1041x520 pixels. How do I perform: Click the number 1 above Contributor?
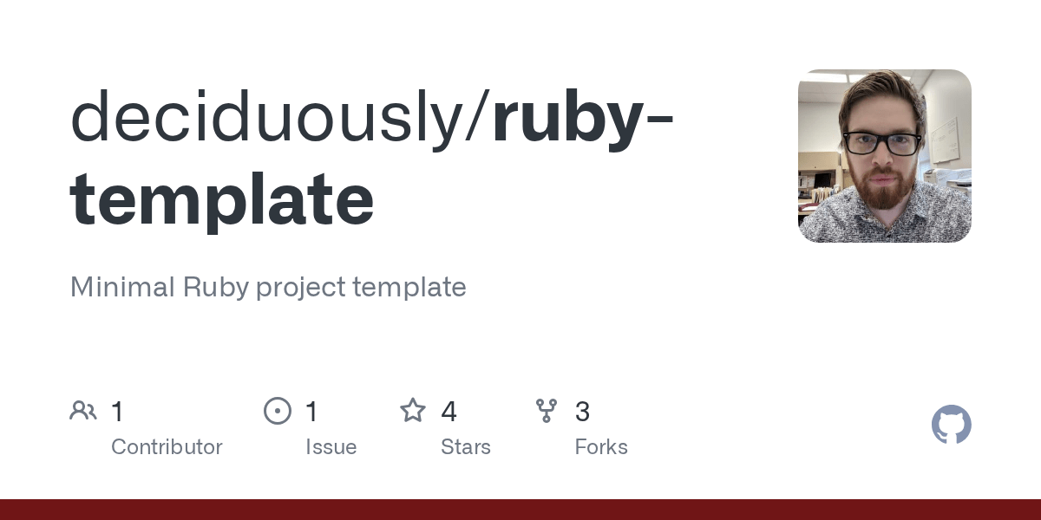(x=117, y=412)
